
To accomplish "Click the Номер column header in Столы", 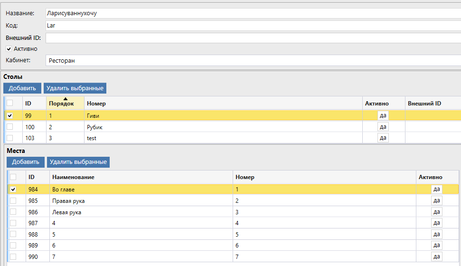I will (x=96, y=104).
